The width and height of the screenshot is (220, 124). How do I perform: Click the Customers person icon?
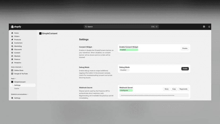click(x=12, y=43)
